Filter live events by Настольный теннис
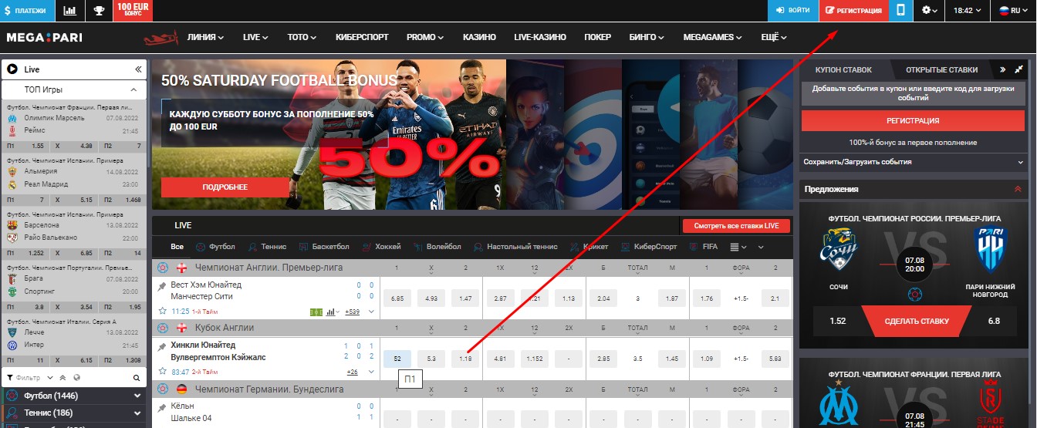 click(515, 247)
